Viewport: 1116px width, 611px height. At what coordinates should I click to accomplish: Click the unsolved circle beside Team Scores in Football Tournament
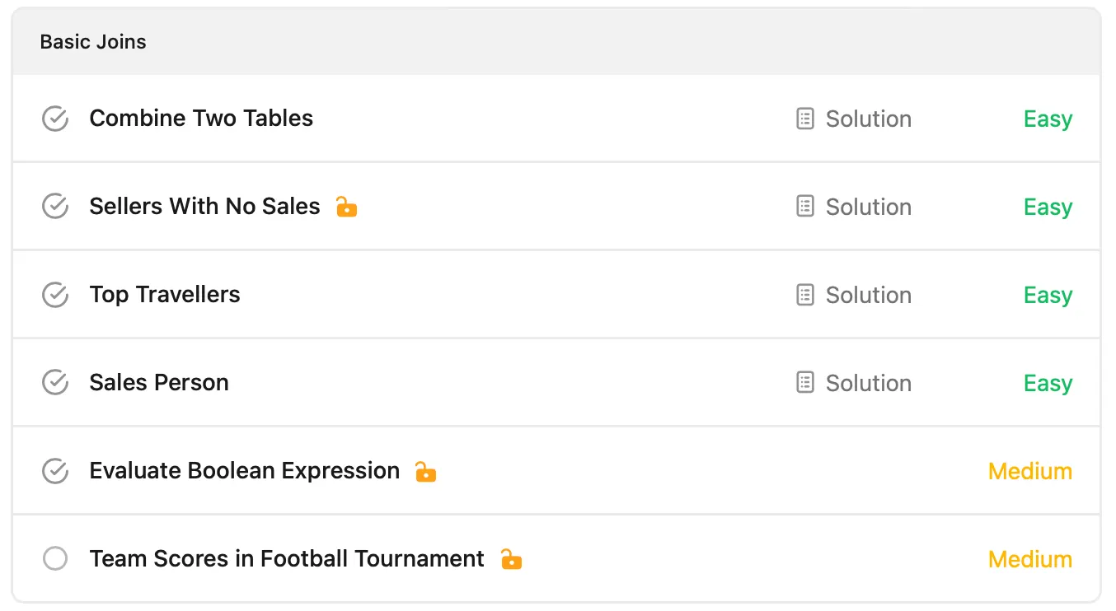click(x=55, y=559)
